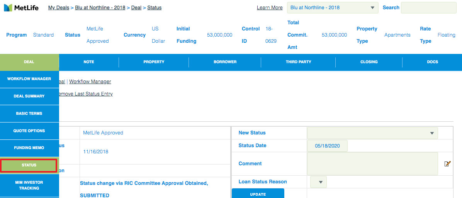Click the Control ID 18-0629 value
Image resolution: width=462 pixels, height=198 pixels.
(x=271, y=35)
